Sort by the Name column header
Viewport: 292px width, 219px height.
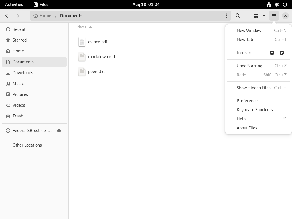pyautogui.click(x=84, y=27)
